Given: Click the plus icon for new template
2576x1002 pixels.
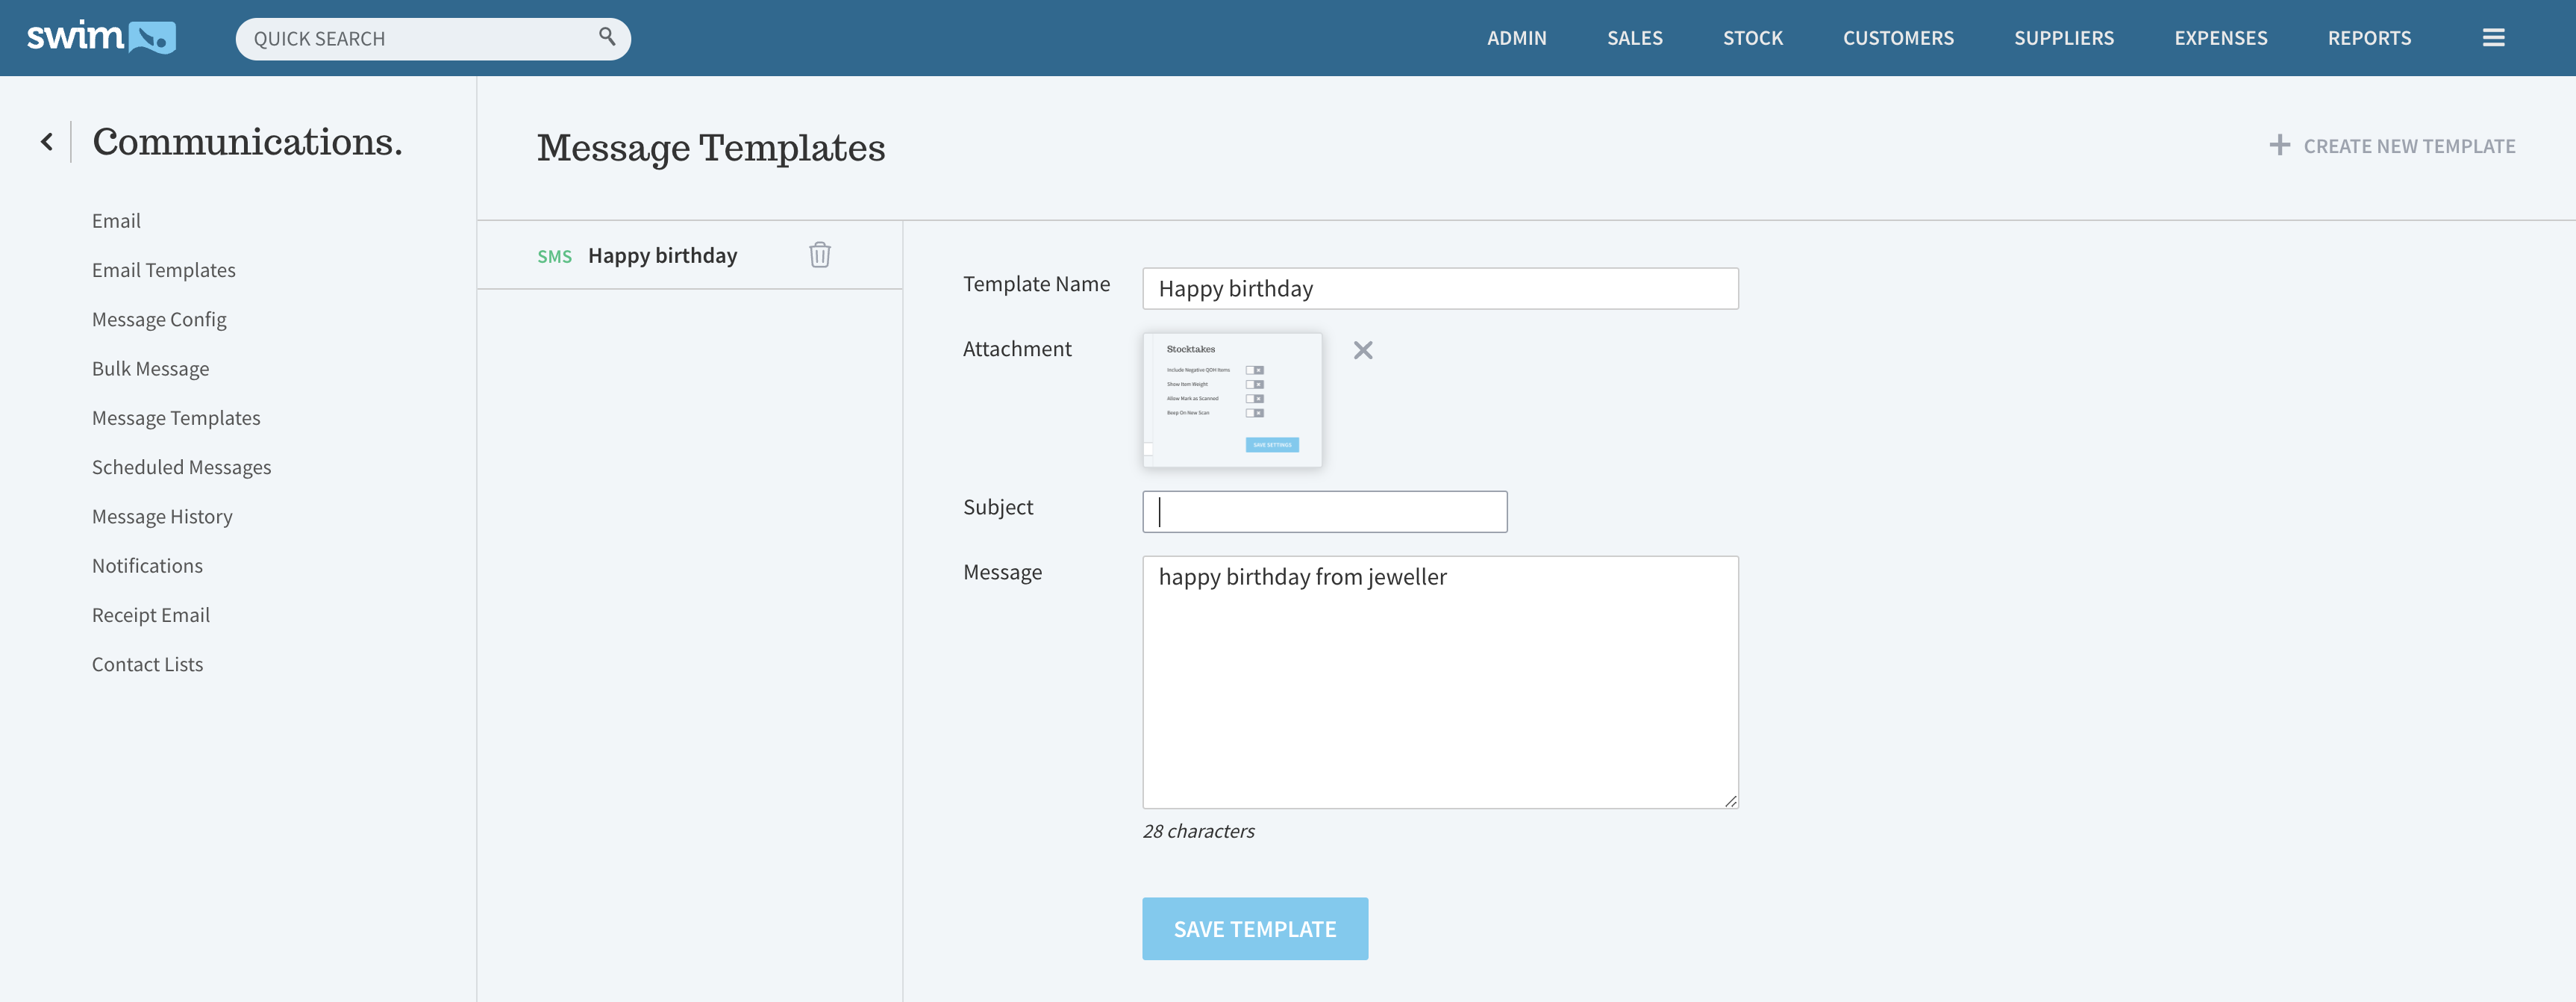Looking at the screenshot, I should [2279, 146].
